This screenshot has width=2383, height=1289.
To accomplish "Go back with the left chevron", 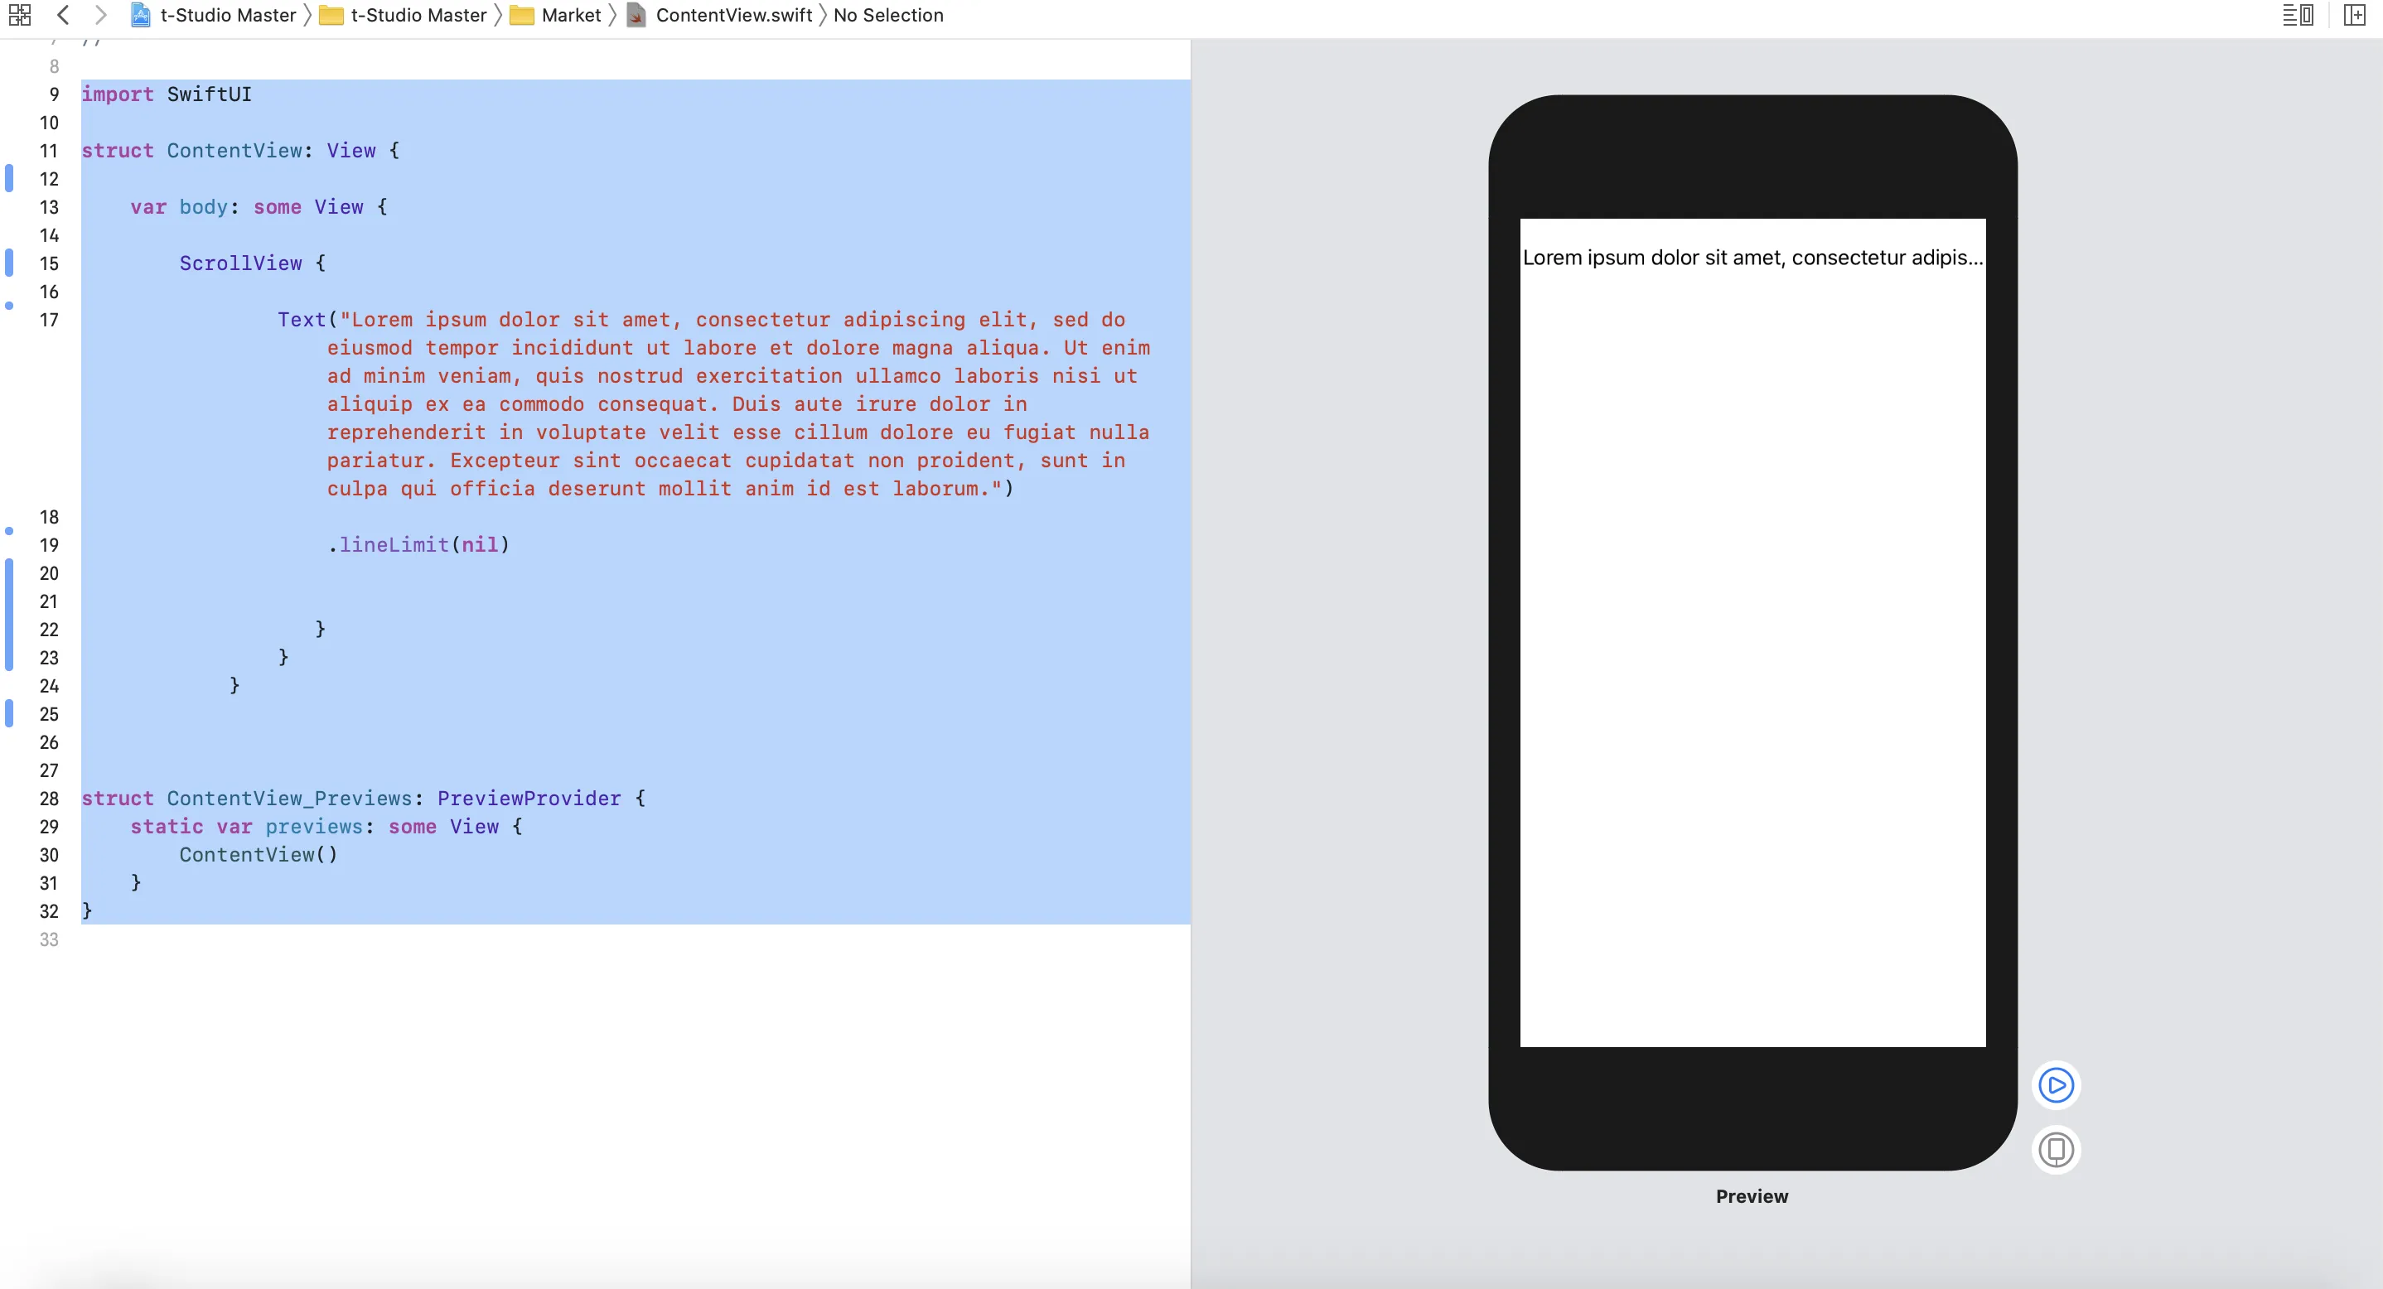I will 63,15.
